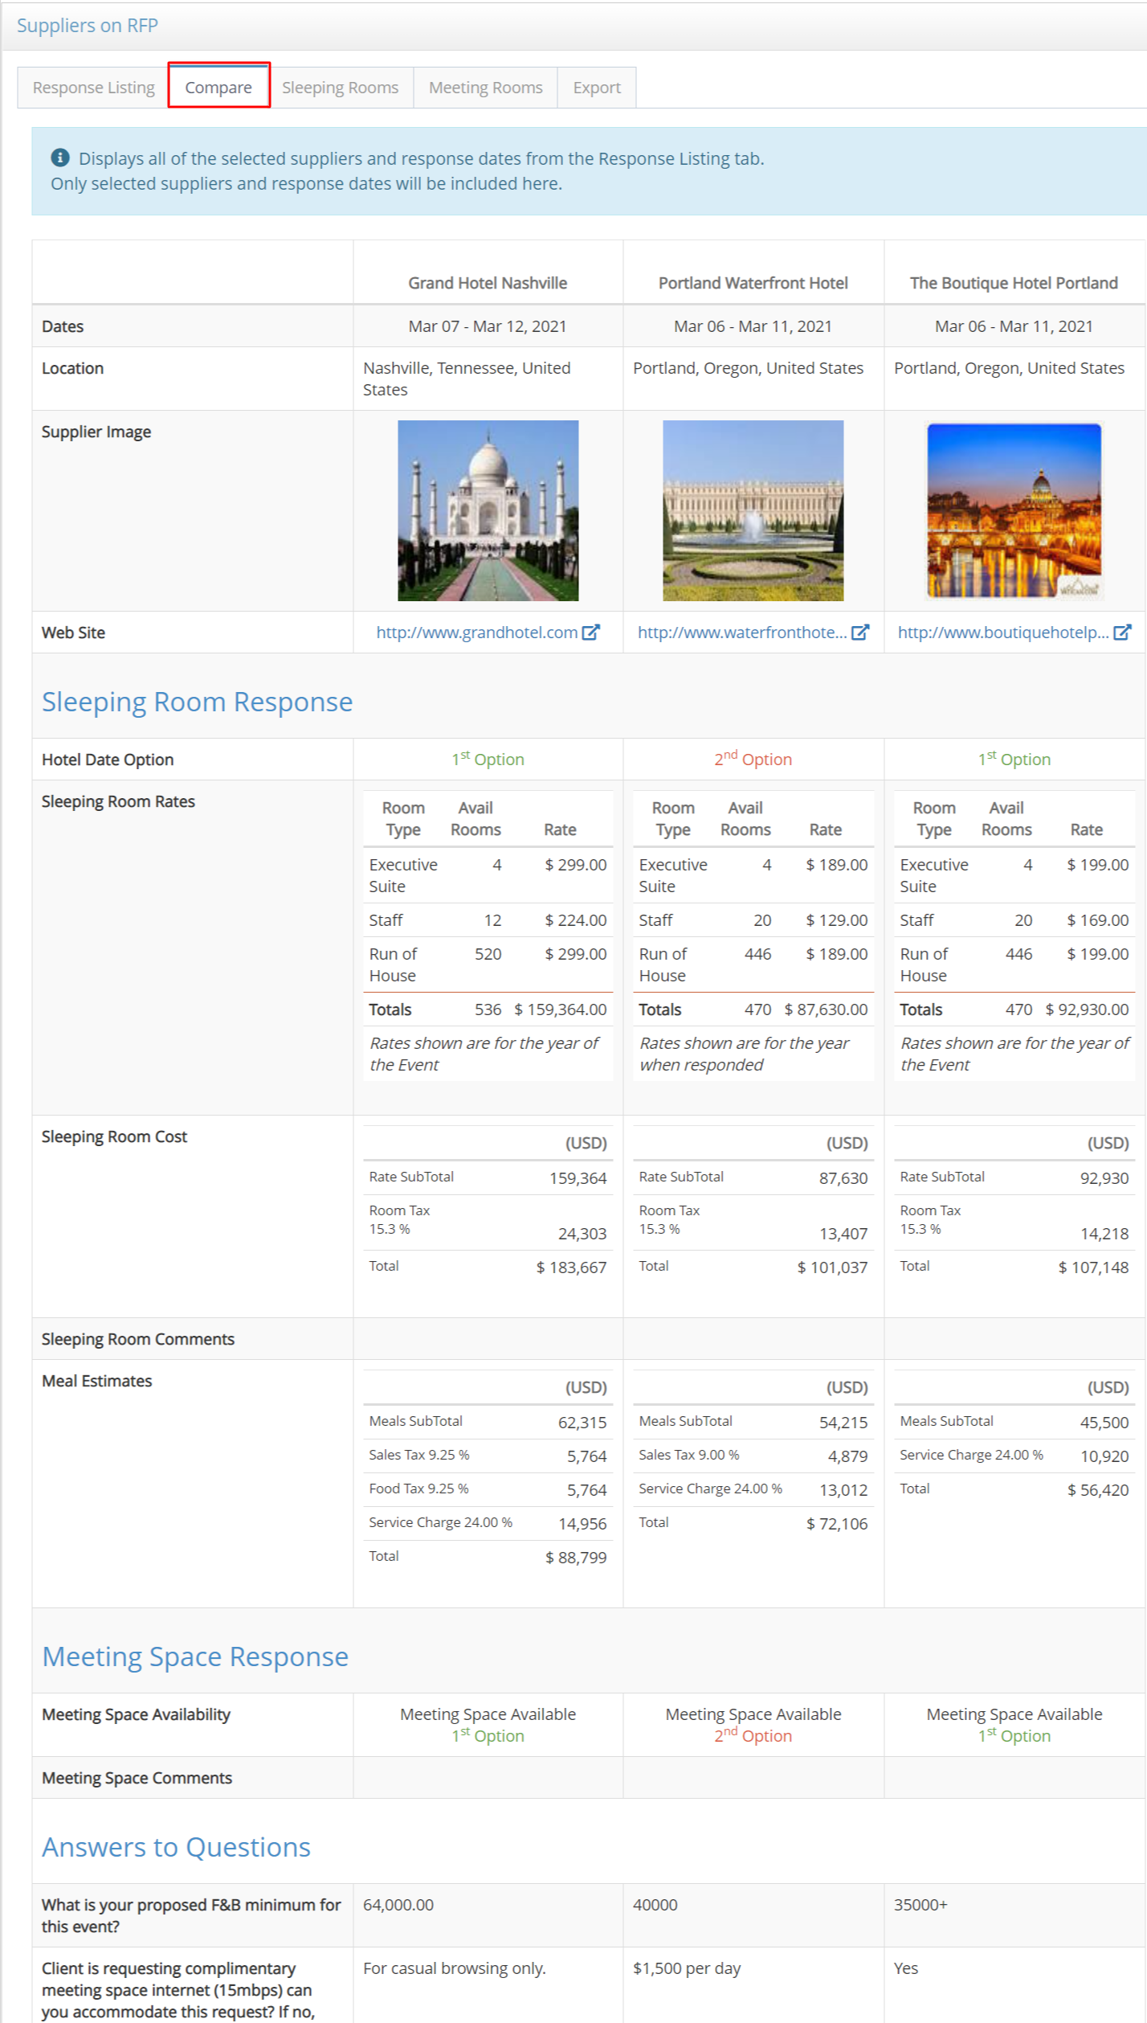Click the Portland Waterfront Hotel column header
The width and height of the screenshot is (1147, 2023).
tap(753, 283)
